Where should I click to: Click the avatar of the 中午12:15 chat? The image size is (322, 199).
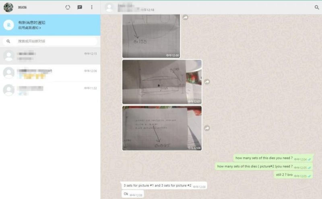pos(8,56)
